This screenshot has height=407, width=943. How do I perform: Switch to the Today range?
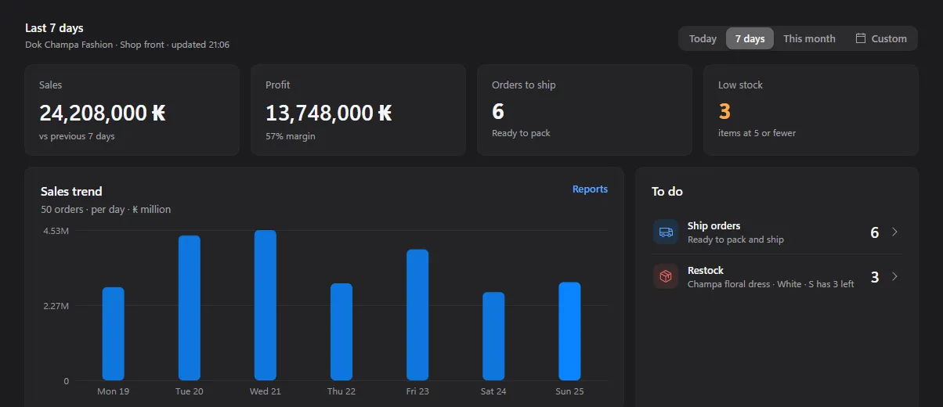(x=703, y=38)
